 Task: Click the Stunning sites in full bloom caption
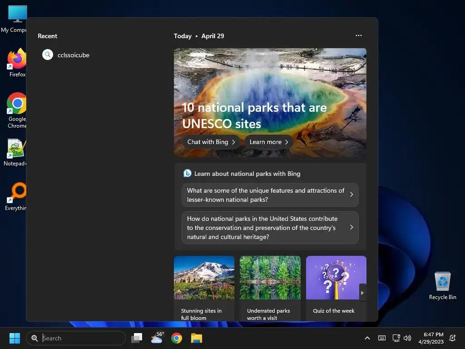pos(201,314)
